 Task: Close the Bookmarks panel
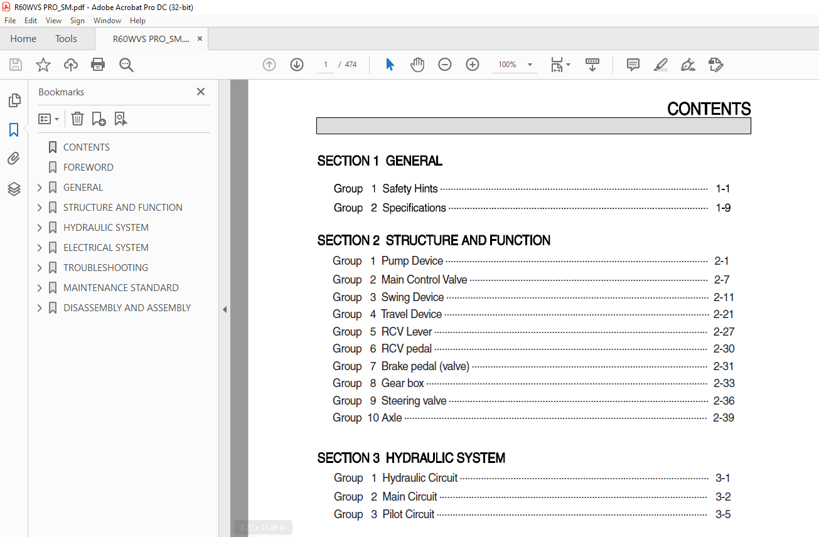pos(201,92)
